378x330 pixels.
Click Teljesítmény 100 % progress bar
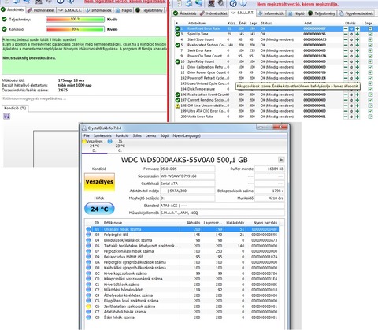75,20
